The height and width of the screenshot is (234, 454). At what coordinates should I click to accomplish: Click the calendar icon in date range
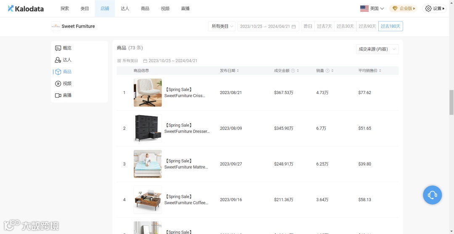[293, 26]
